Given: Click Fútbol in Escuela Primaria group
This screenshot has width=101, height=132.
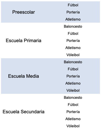Looking at the screenshot, I should pos(73,33).
